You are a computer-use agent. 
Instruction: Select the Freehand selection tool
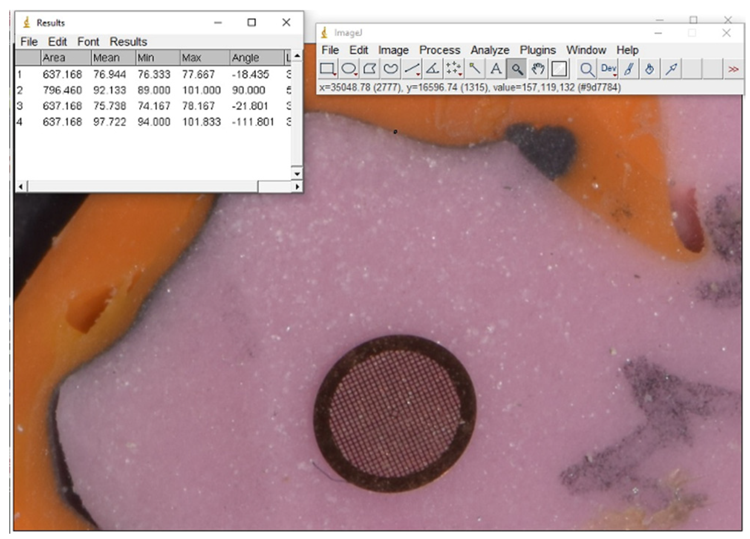click(x=391, y=69)
